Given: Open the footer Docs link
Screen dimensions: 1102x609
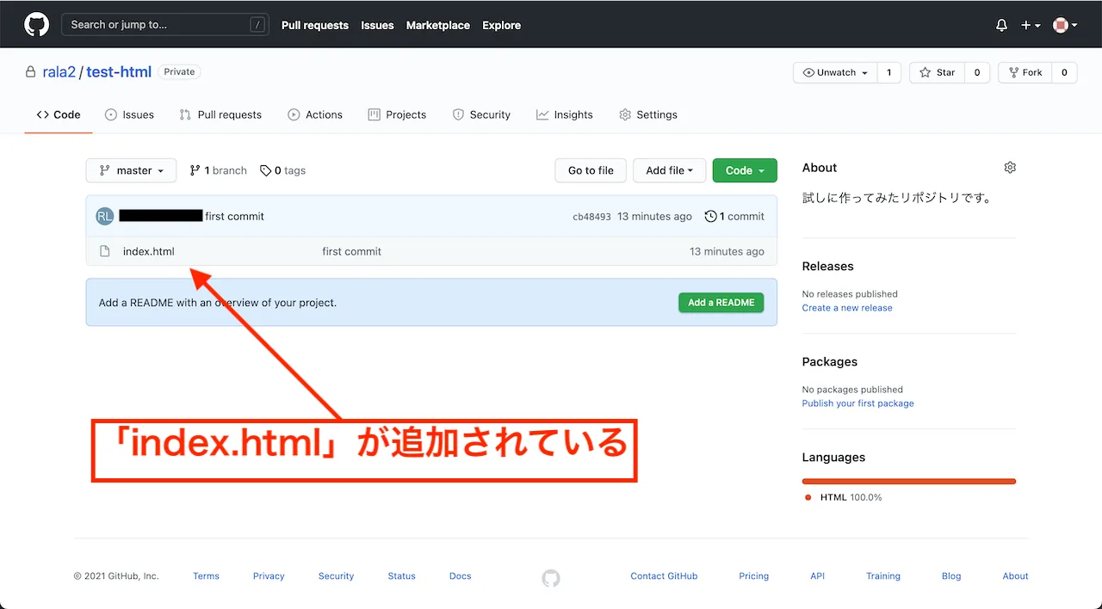Looking at the screenshot, I should point(461,576).
